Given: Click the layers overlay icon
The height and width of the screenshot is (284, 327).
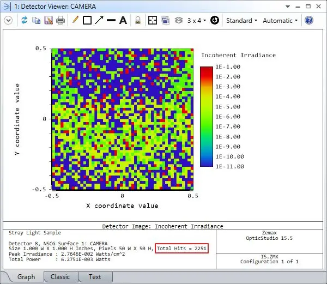Looking at the screenshot, I should pos(179,20).
